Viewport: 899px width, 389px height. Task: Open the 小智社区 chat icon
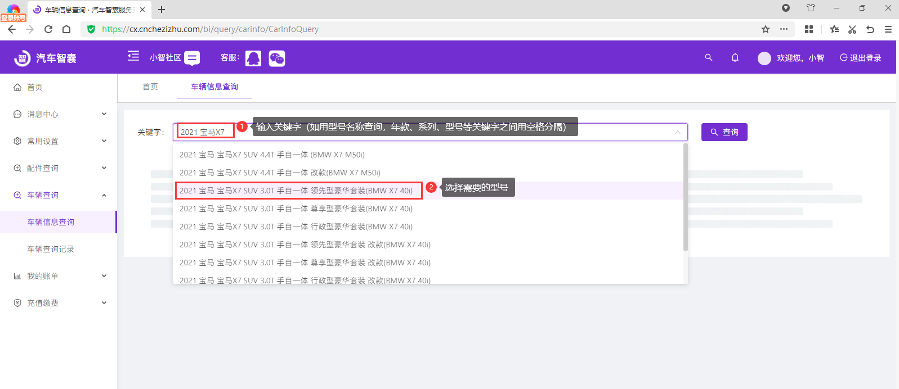tap(192, 58)
